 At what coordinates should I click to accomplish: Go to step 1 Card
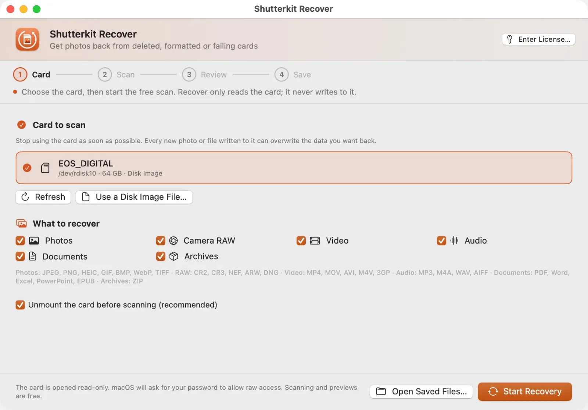(32, 75)
